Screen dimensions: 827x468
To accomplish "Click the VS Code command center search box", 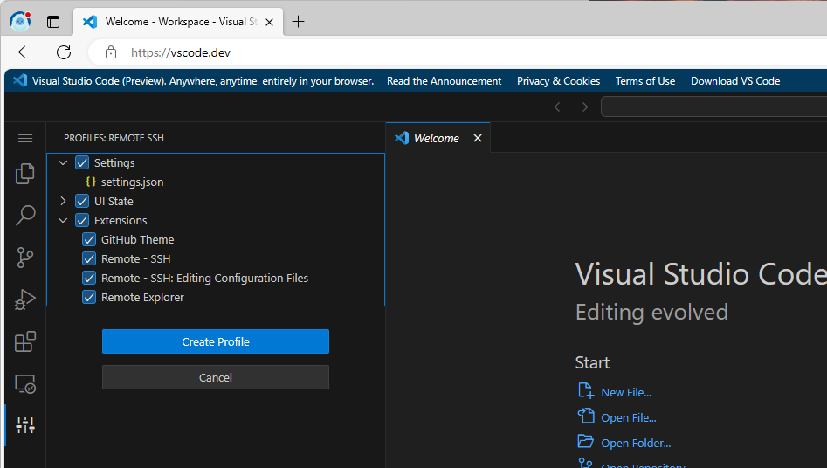I will click(714, 107).
